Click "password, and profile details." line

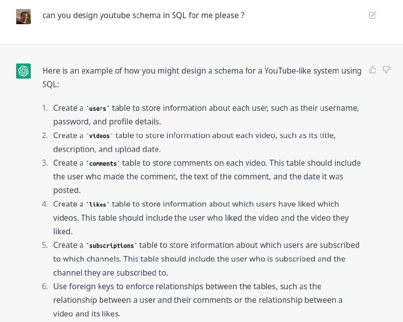[x=107, y=122]
